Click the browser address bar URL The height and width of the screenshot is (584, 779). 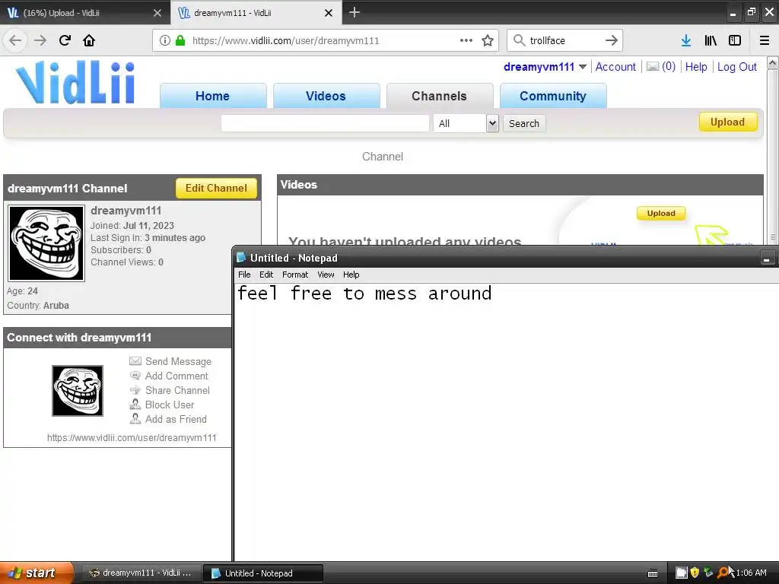tap(286, 41)
